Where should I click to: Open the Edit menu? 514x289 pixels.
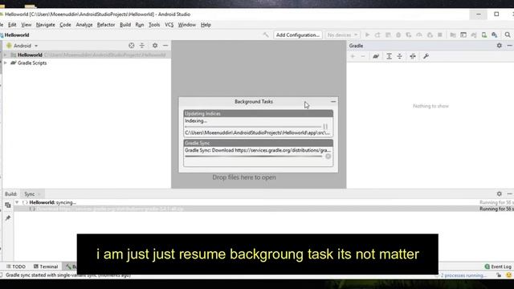coord(12,25)
